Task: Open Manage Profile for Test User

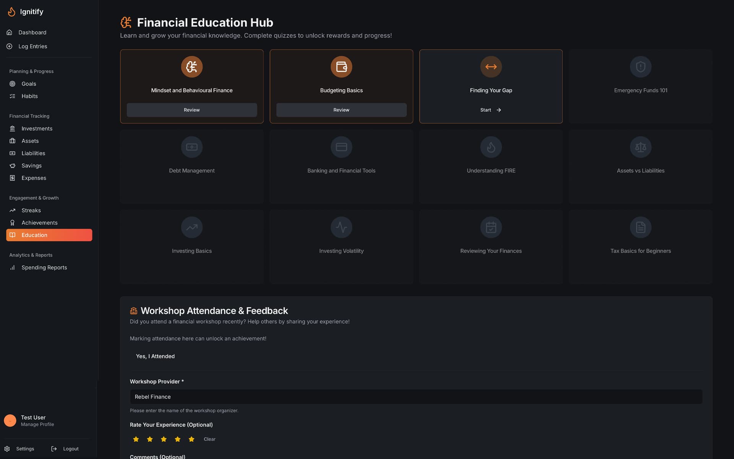Action: 37,424
